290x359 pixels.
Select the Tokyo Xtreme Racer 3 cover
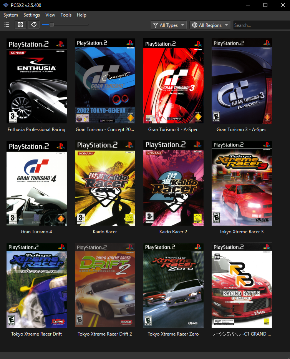pos(242,183)
